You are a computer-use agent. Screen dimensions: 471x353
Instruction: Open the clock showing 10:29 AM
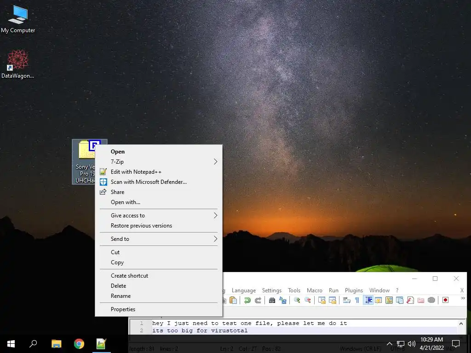[x=431, y=344]
